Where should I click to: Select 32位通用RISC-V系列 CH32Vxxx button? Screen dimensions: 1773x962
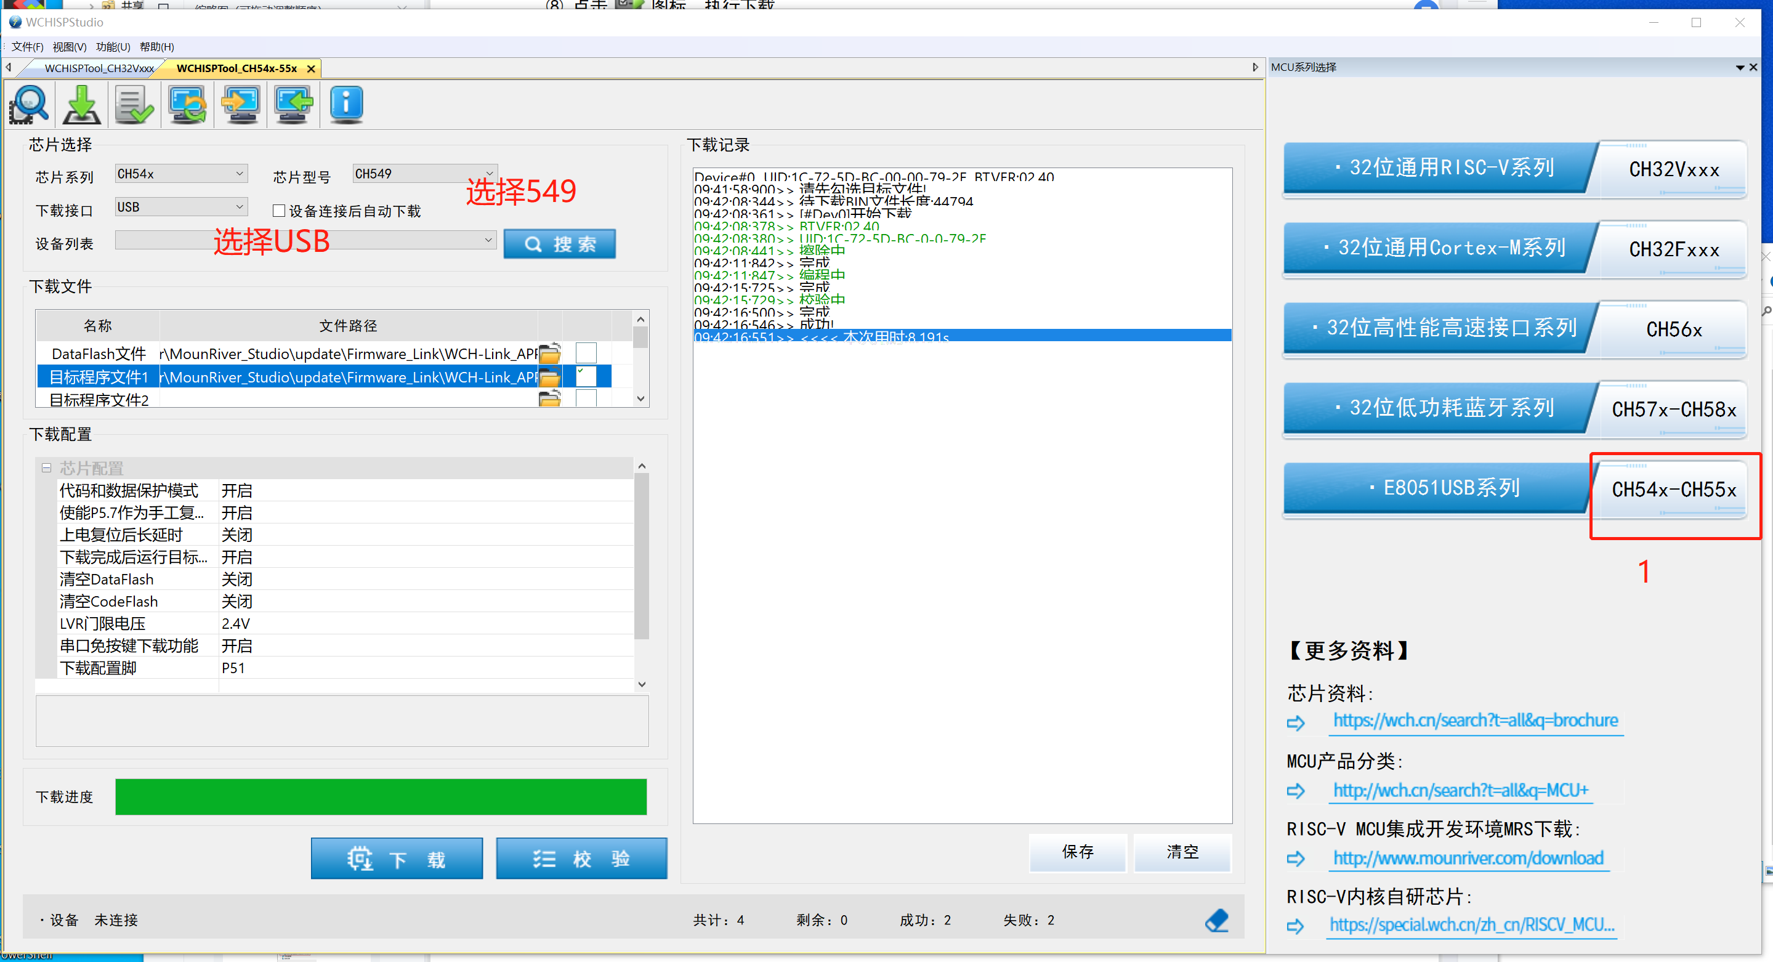pos(1514,169)
